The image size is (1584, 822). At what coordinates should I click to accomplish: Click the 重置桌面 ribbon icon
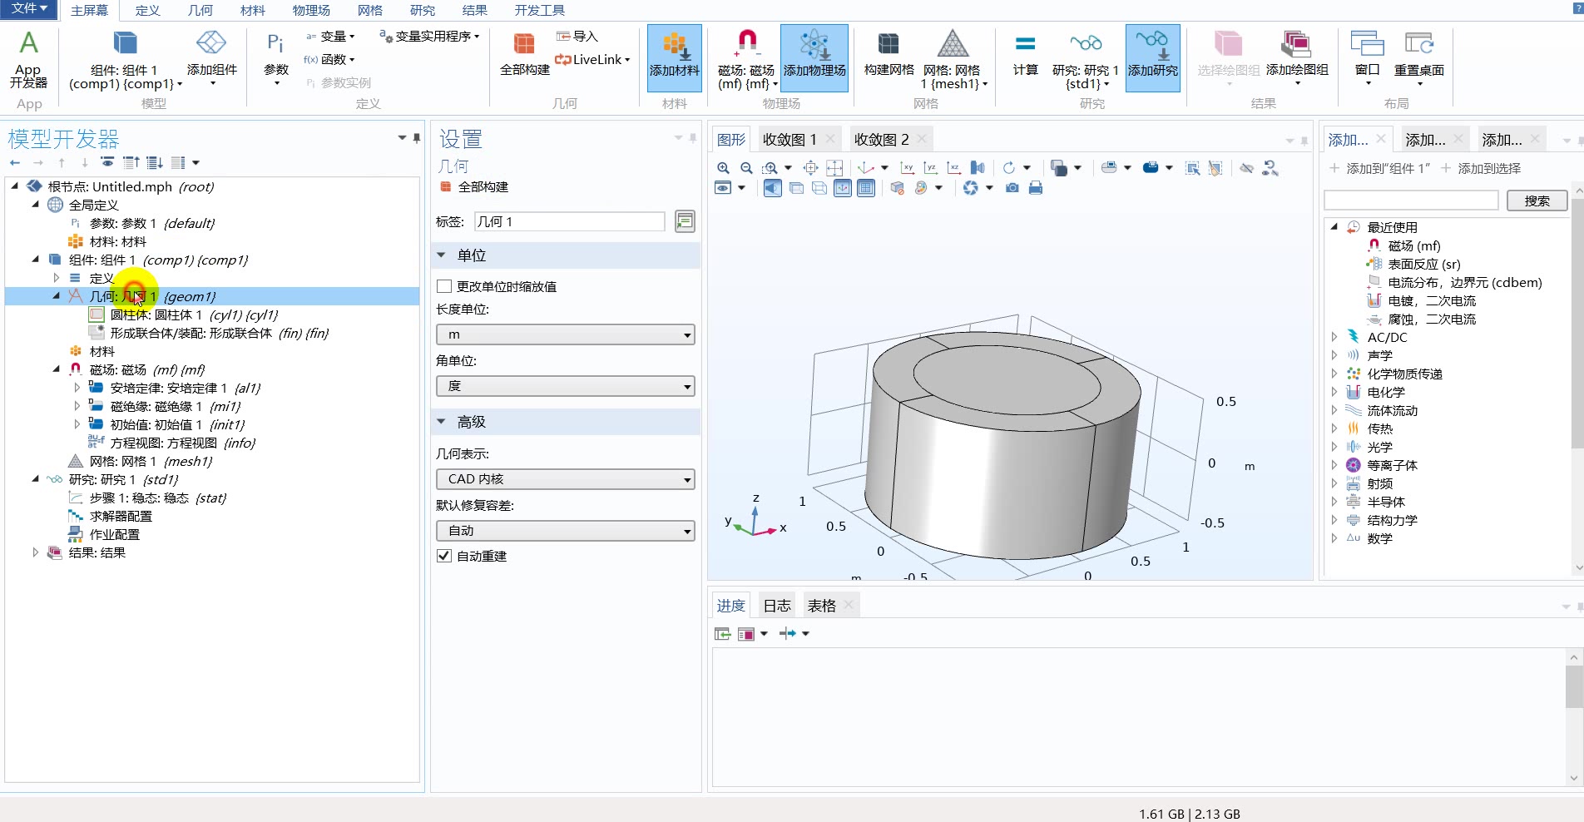(x=1418, y=57)
